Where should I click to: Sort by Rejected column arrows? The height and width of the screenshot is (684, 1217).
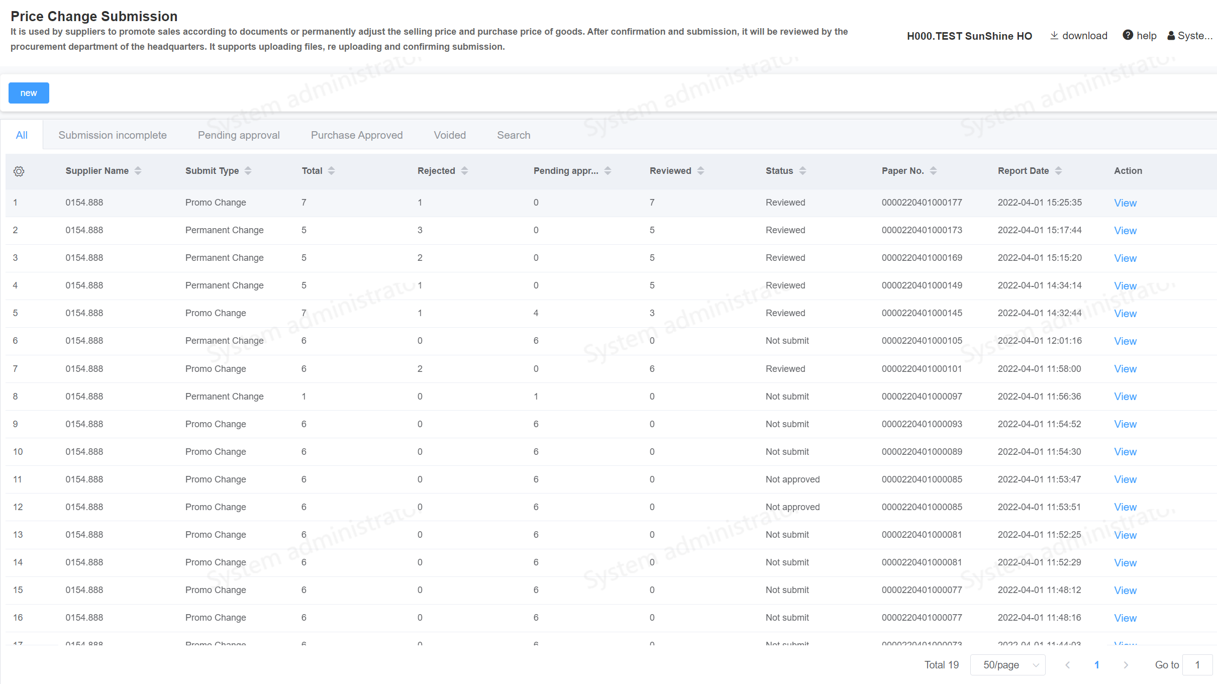(x=464, y=171)
